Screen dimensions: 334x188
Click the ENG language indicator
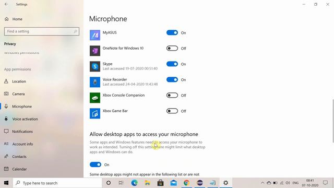point(295,183)
